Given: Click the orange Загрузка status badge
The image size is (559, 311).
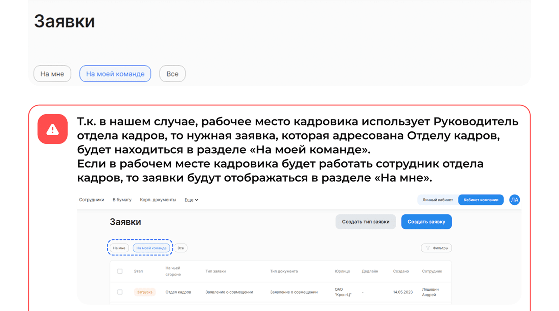Looking at the screenshot, I should (x=144, y=292).
